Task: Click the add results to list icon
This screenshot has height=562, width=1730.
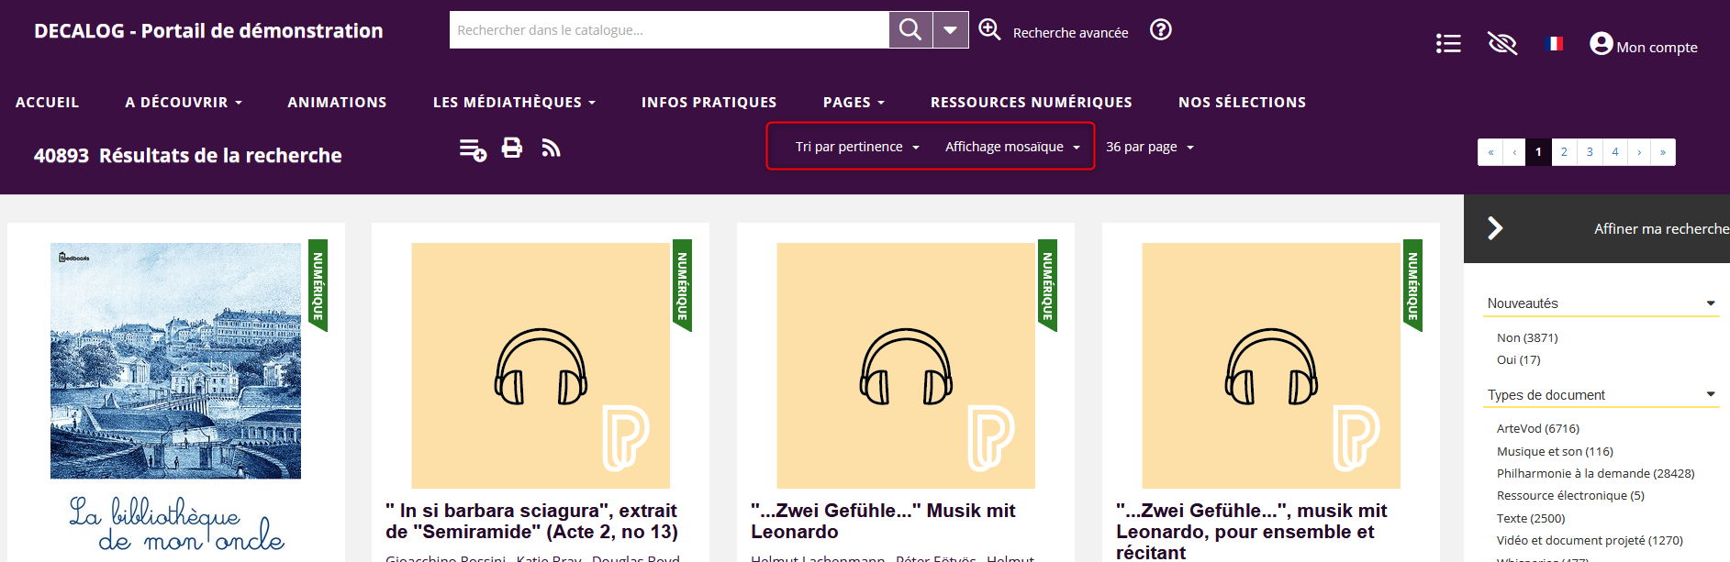Action: (x=473, y=149)
